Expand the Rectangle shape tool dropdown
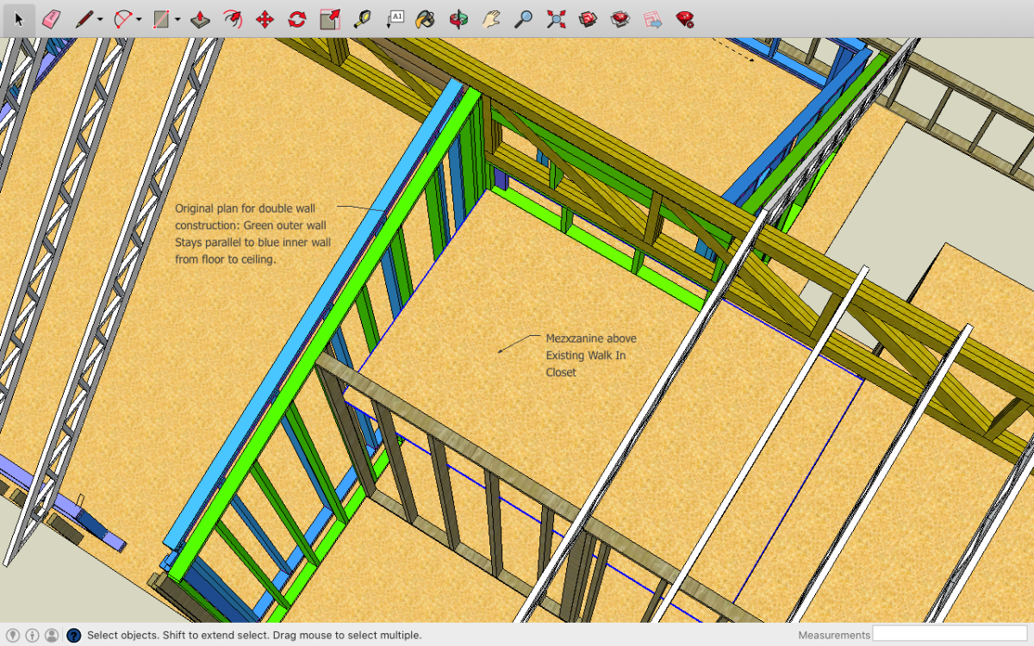This screenshot has width=1034, height=646. click(178, 20)
